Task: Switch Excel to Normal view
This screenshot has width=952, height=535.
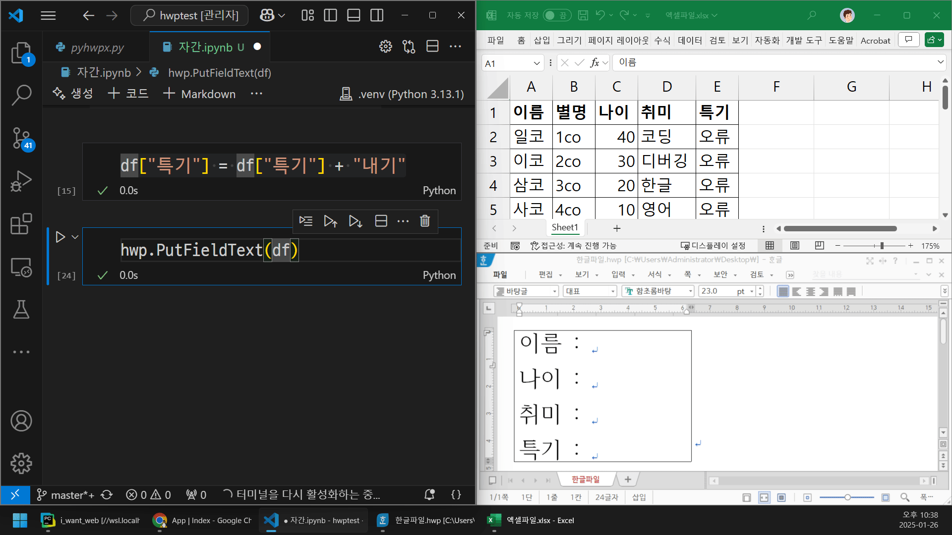Action: tap(770, 246)
